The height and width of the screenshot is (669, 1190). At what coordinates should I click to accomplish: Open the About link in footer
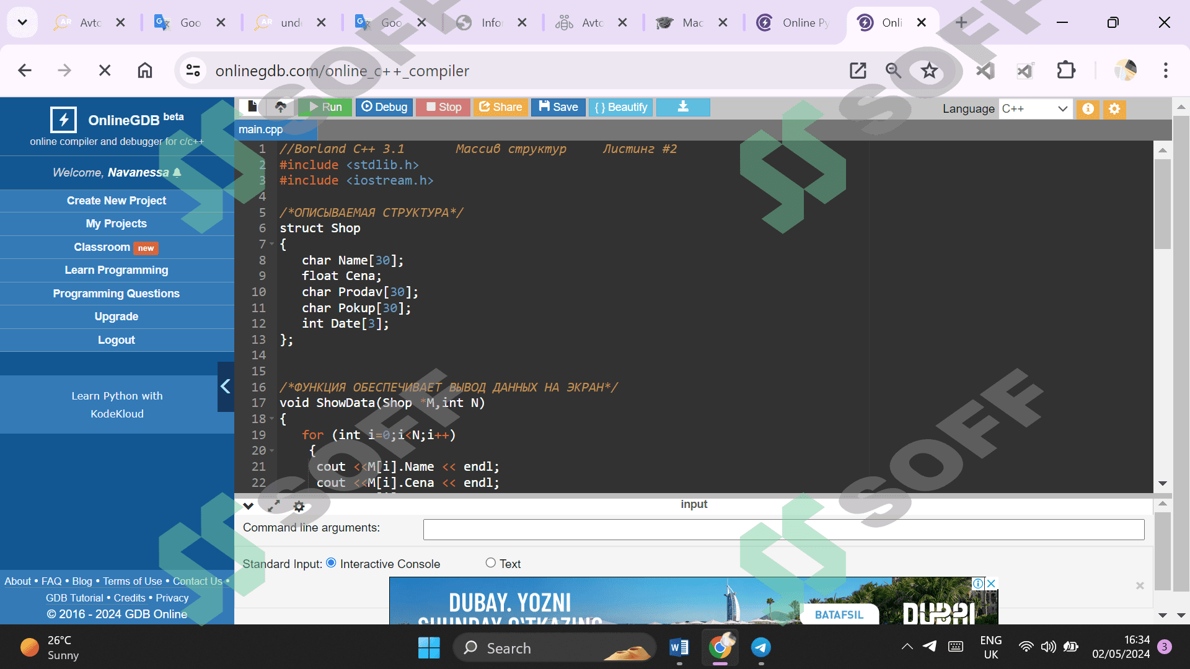point(17,581)
